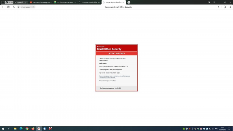Expand the tab groups dropdown arrow
The height and width of the screenshot is (131, 233).
25,2
